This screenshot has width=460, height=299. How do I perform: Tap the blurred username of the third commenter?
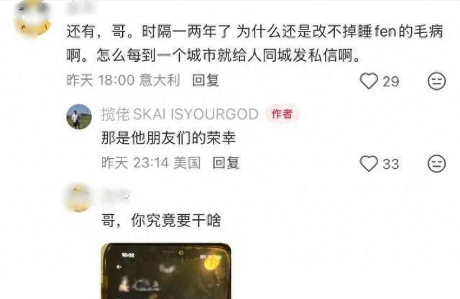[116, 195]
